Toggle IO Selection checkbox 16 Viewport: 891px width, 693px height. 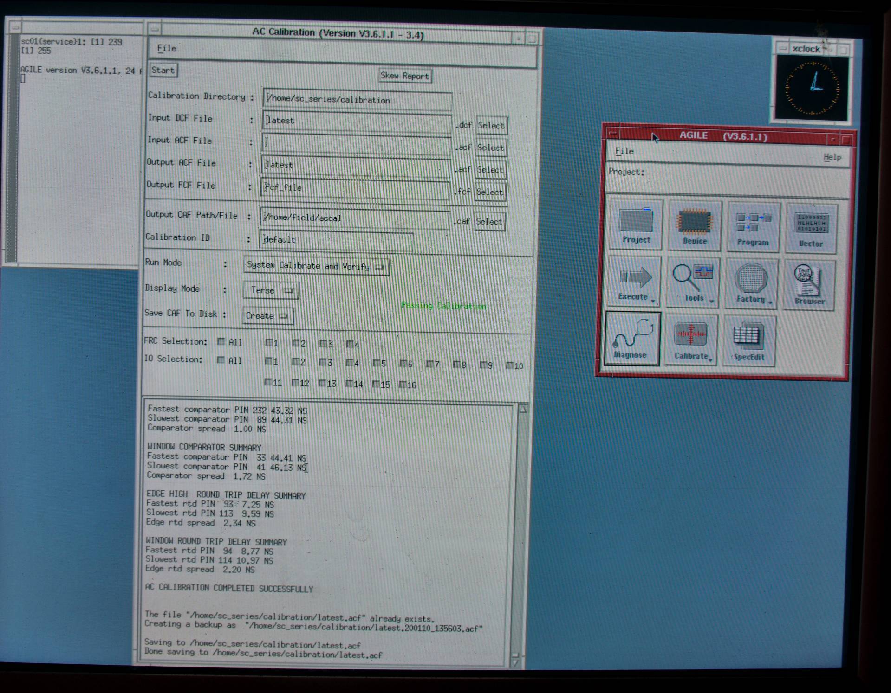point(403,385)
